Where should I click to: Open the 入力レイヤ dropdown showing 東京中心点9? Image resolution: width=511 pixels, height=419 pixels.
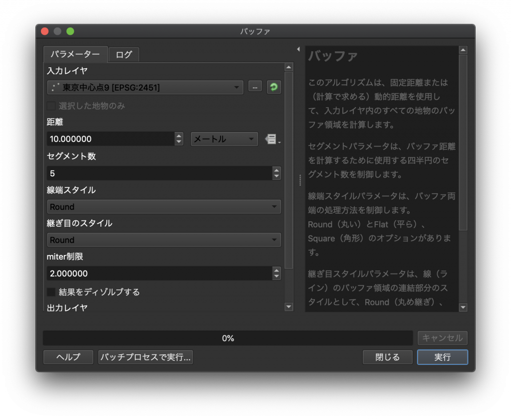(x=145, y=88)
